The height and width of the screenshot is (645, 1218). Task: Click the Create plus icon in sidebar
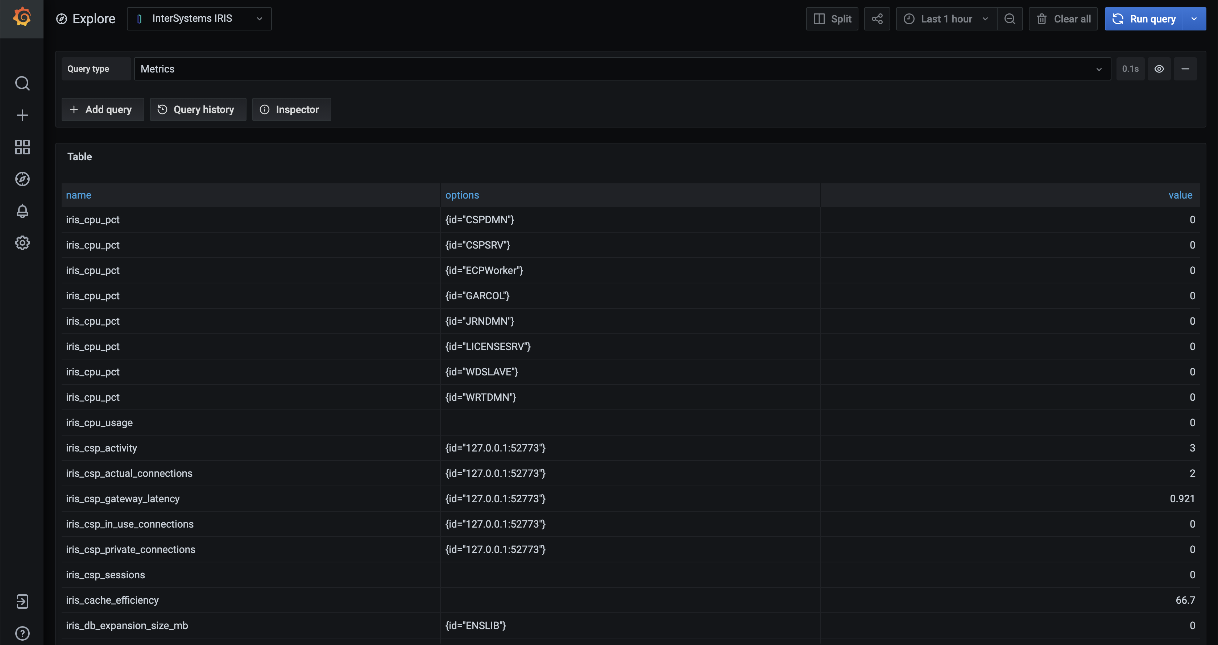[x=22, y=115]
